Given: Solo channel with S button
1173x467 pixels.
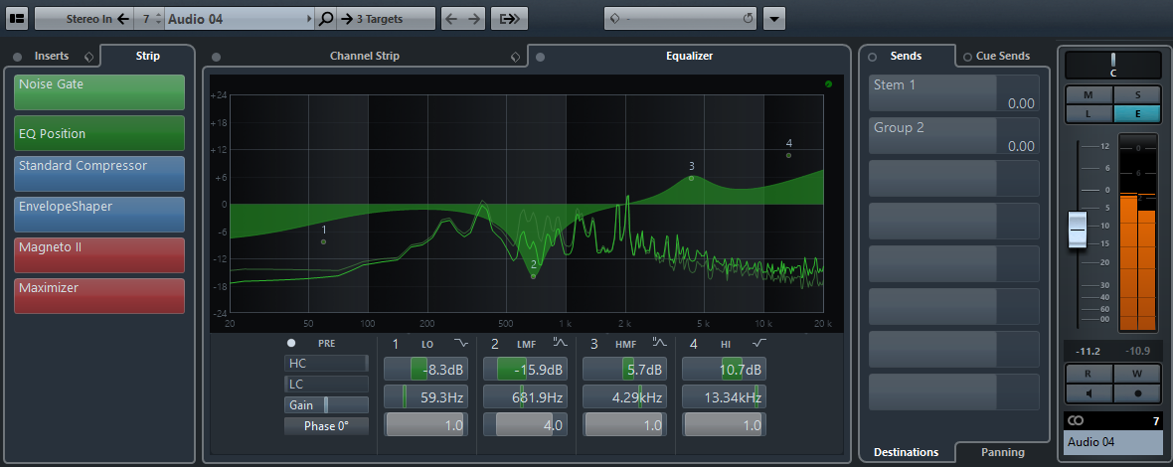Looking at the screenshot, I should pos(1137,95).
